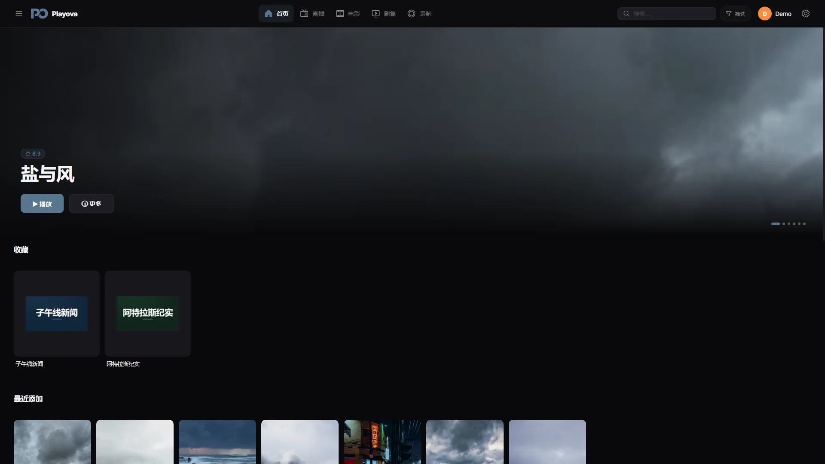Click the 播放 play button
Viewport: 825px width, 464px height.
point(42,203)
